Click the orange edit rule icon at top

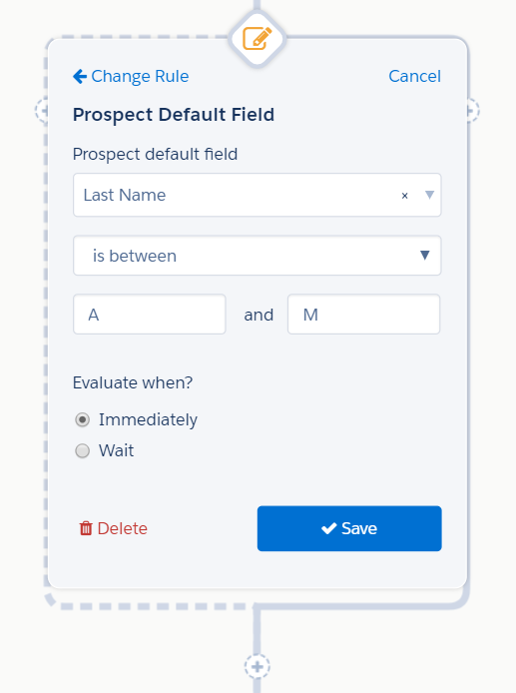pyautogui.click(x=258, y=39)
